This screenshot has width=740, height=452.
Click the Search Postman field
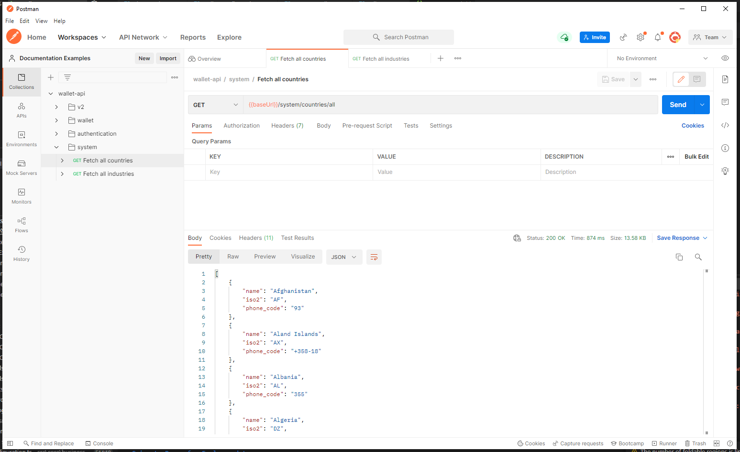pyautogui.click(x=398, y=37)
